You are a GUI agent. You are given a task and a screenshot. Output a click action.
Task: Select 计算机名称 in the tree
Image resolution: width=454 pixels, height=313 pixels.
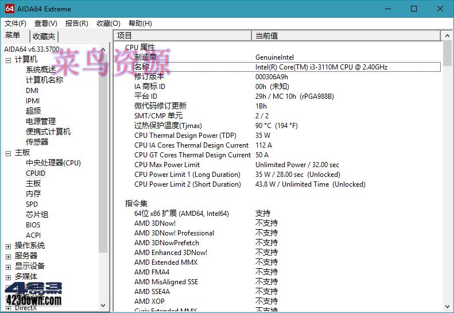(44, 80)
